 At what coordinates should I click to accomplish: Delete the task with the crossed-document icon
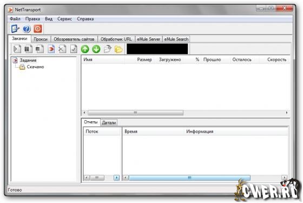pos(62,49)
